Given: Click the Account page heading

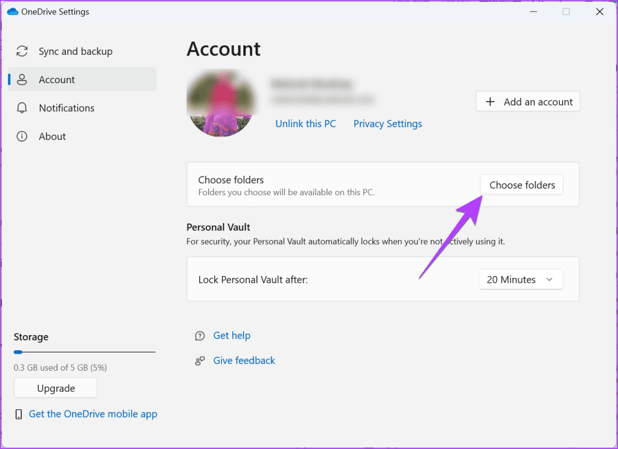Looking at the screenshot, I should pyautogui.click(x=223, y=49).
